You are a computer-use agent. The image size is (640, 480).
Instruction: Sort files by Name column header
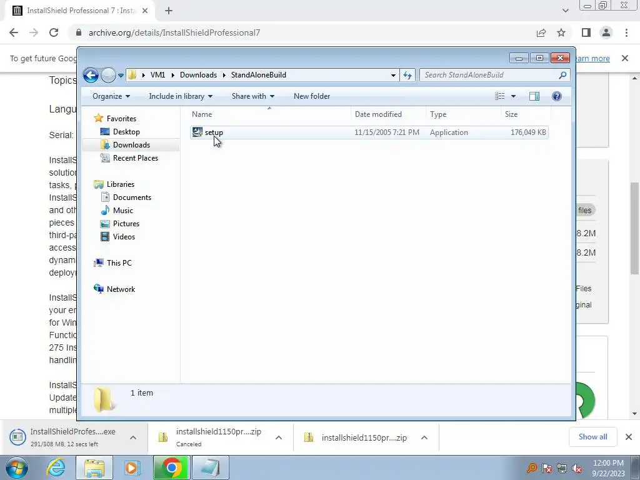click(269, 114)
